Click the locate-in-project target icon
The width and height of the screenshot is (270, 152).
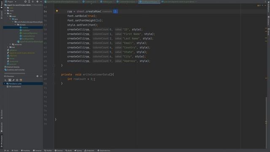[x=25, y=2]
